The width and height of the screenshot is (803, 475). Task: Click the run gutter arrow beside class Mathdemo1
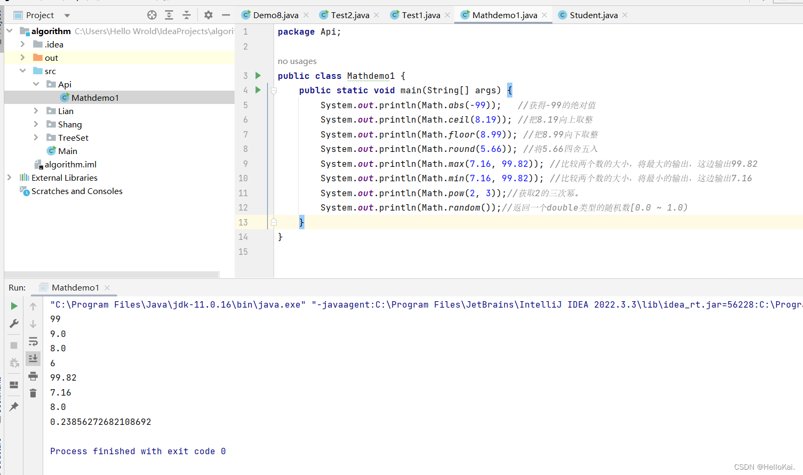(258, 76)
